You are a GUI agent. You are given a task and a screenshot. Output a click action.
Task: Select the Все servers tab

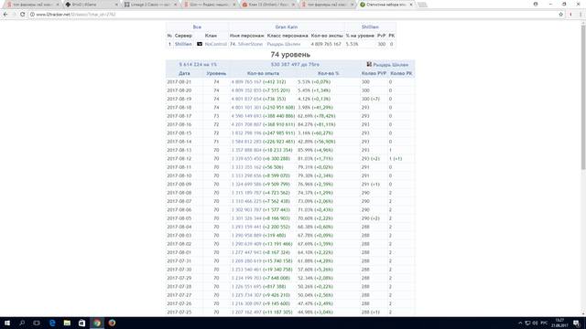click(x=197, y=27)
